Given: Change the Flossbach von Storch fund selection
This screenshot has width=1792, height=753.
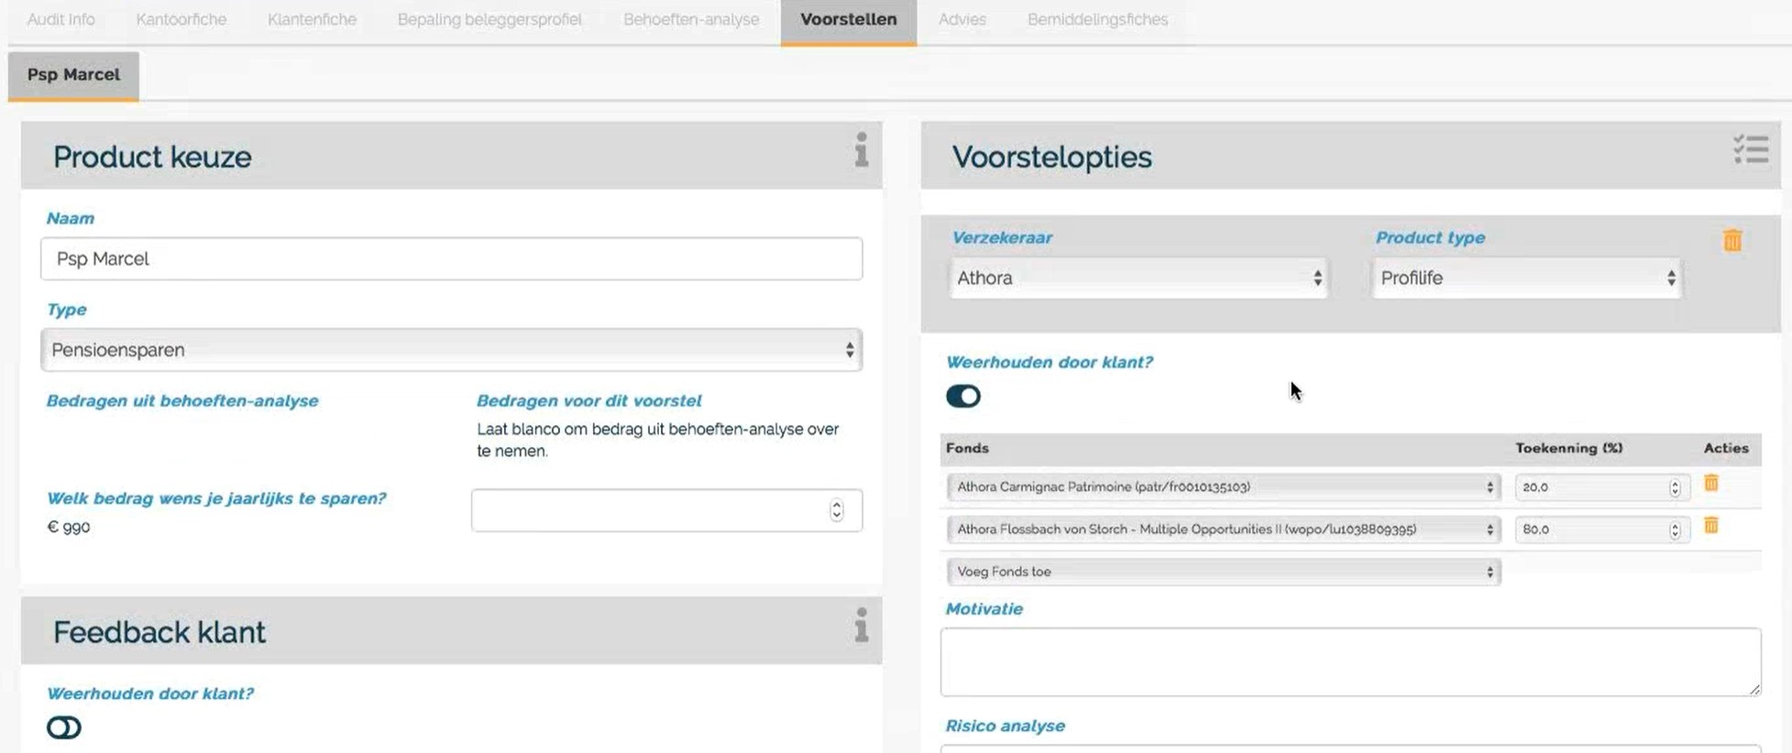Looking at the screenshot, I should pos(1223,529).
